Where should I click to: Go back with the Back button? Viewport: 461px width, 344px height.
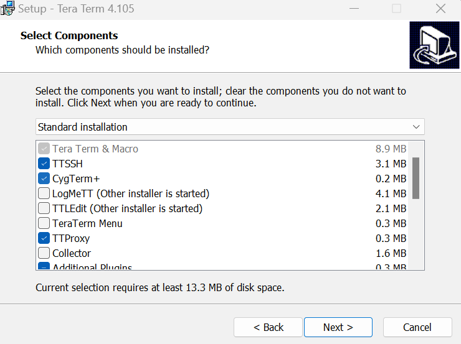pos(268,327)
